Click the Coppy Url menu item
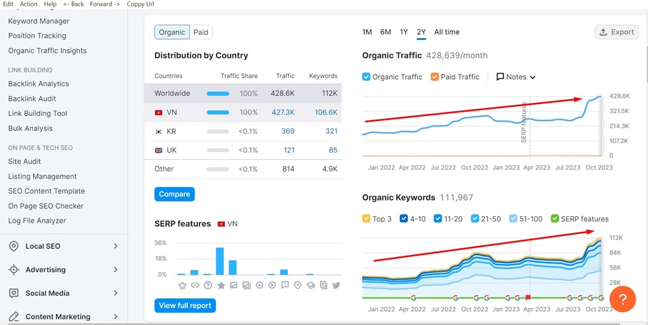 point(141,4)
